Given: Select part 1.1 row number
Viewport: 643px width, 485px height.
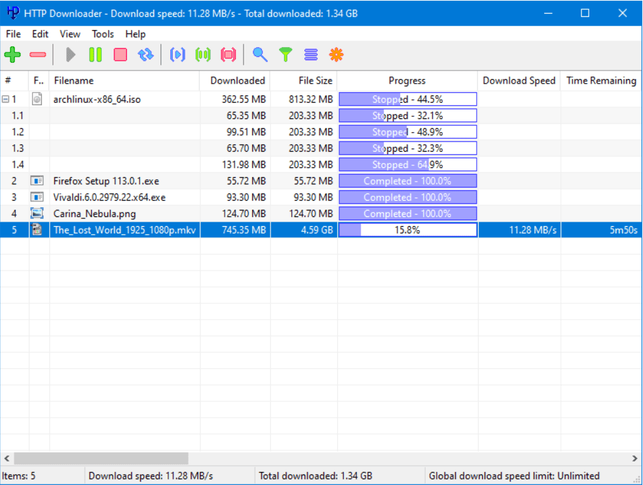Looking at the screenshot, I should (x=18, y=116).
